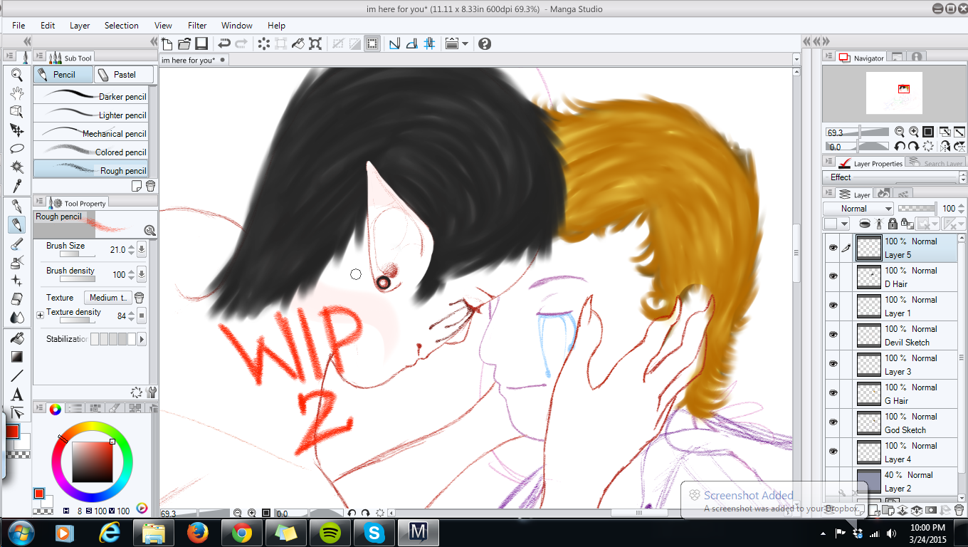Open the Effect dropdown in Layer Properties
The height and width of the screenshot is (547, 968).
click(890, 177)
